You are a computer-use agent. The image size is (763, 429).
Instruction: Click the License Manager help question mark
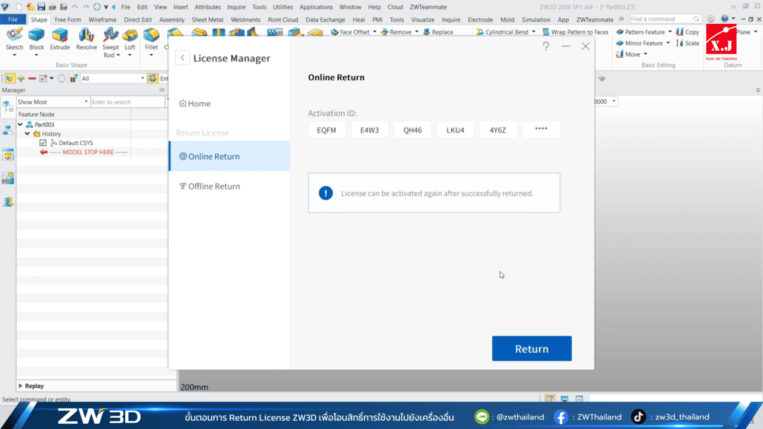pyautogui.click(x=546, y=46)
